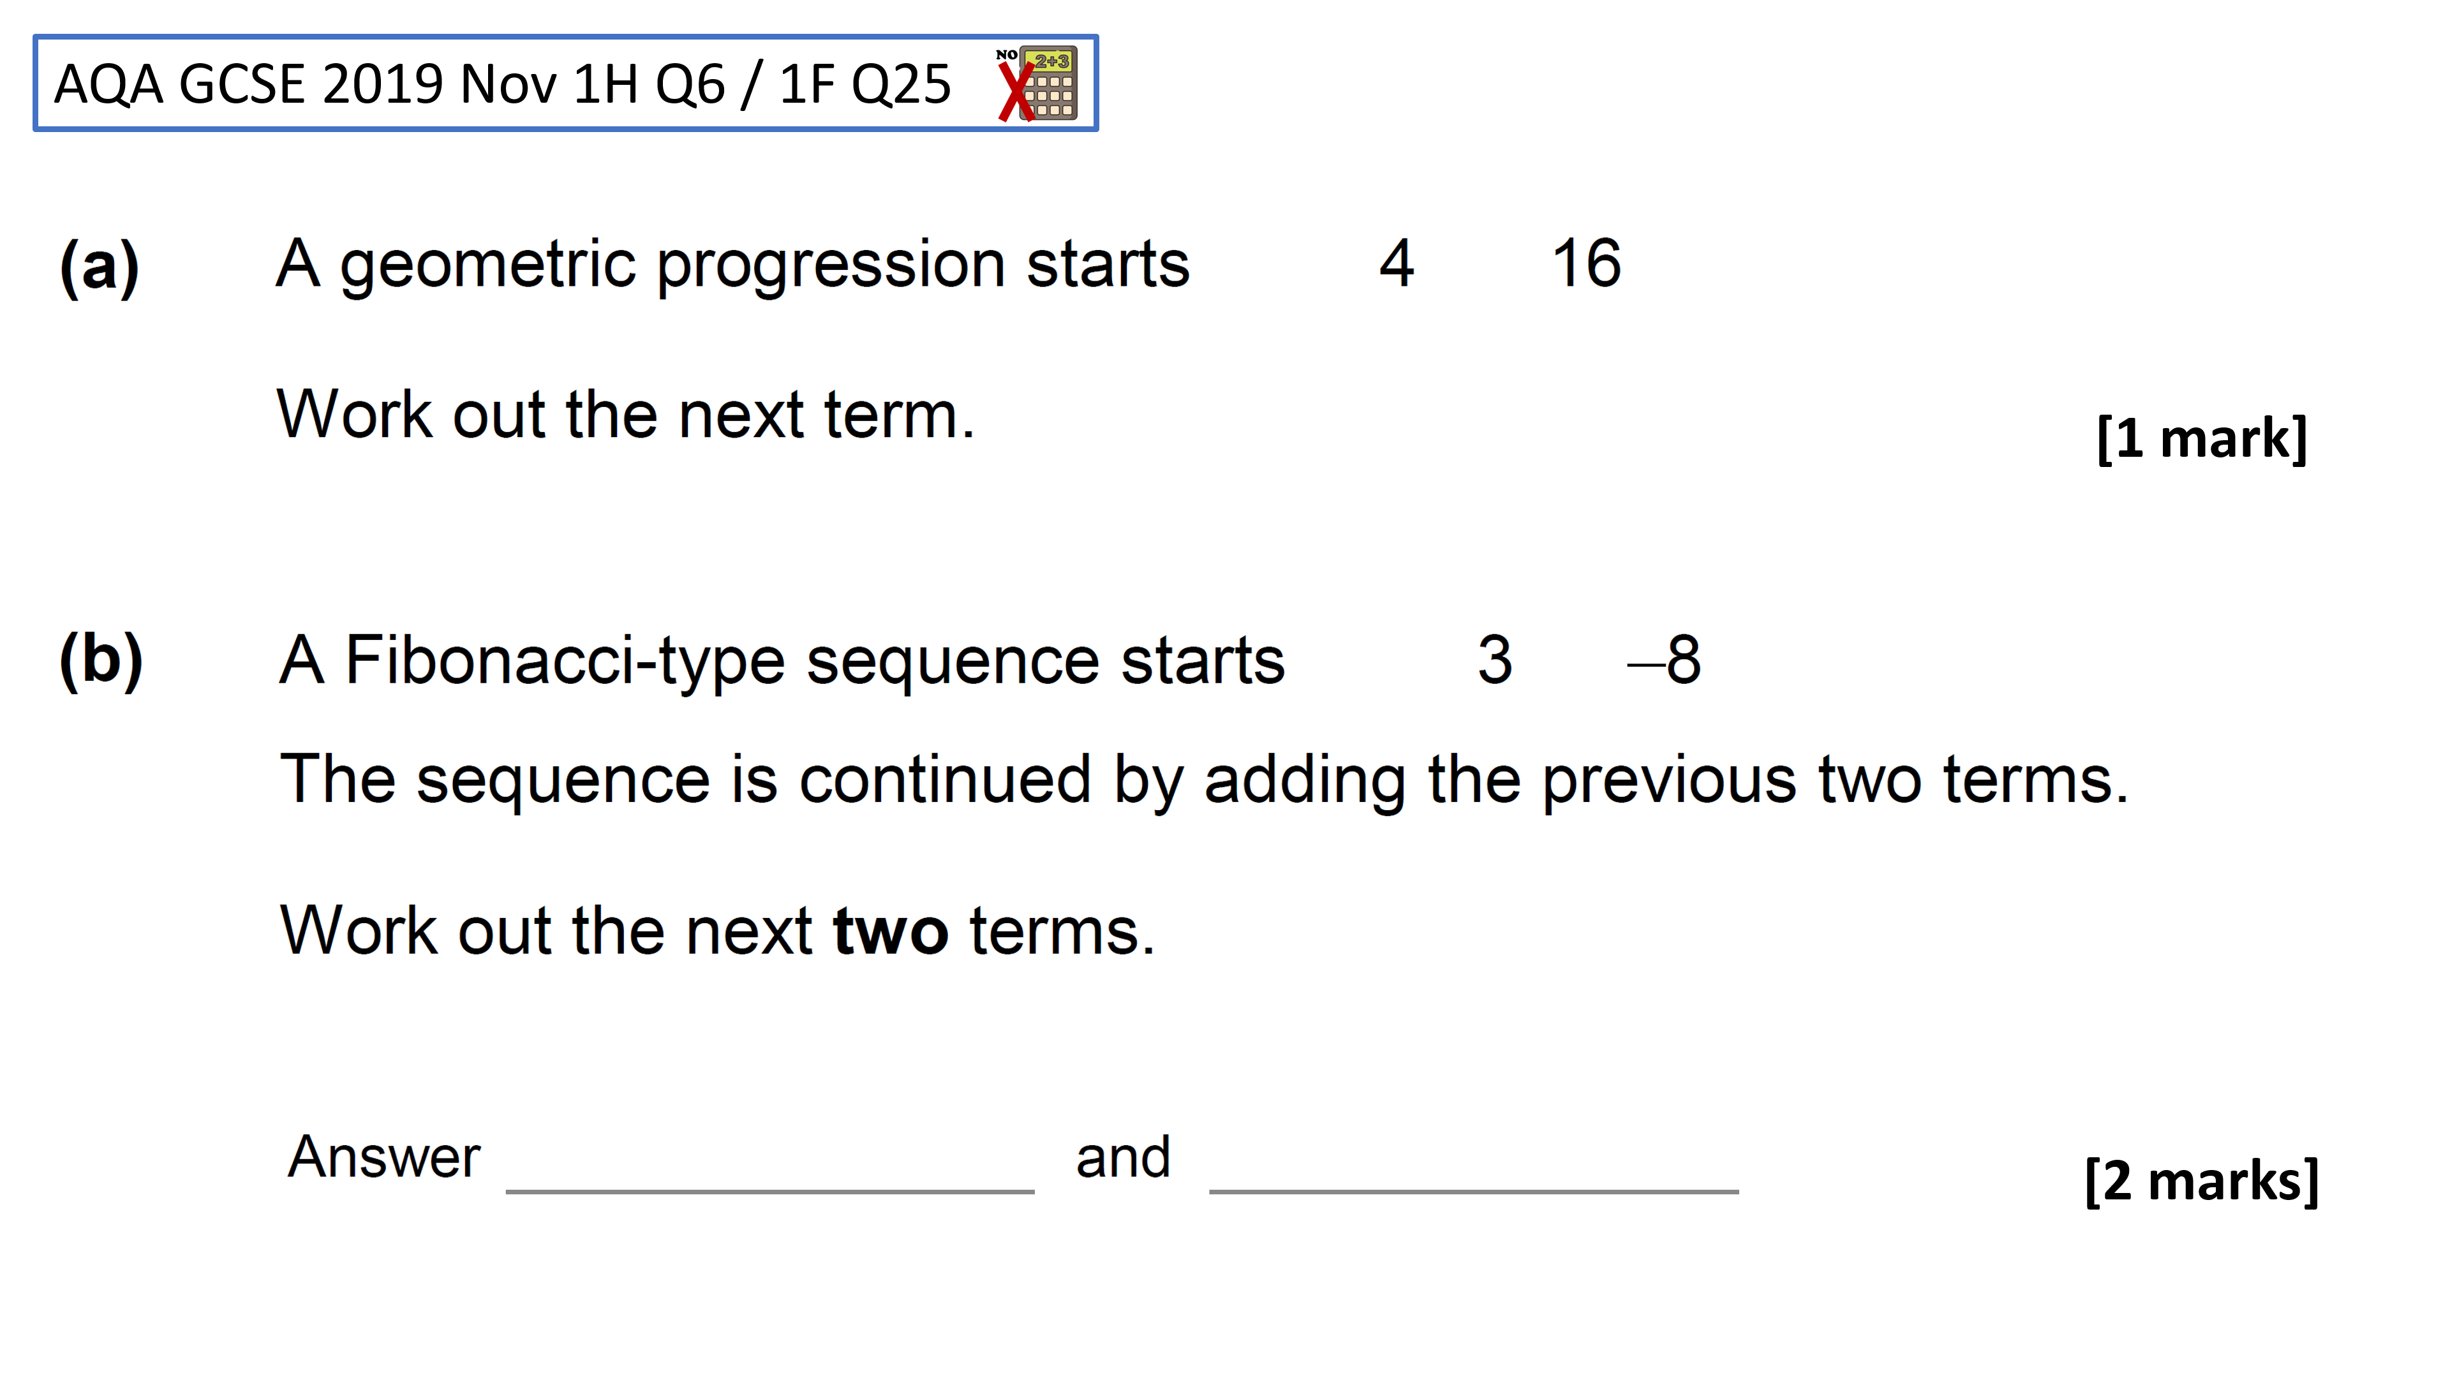
Task: Click the [1 mark] label
Action: (2202, 438)
